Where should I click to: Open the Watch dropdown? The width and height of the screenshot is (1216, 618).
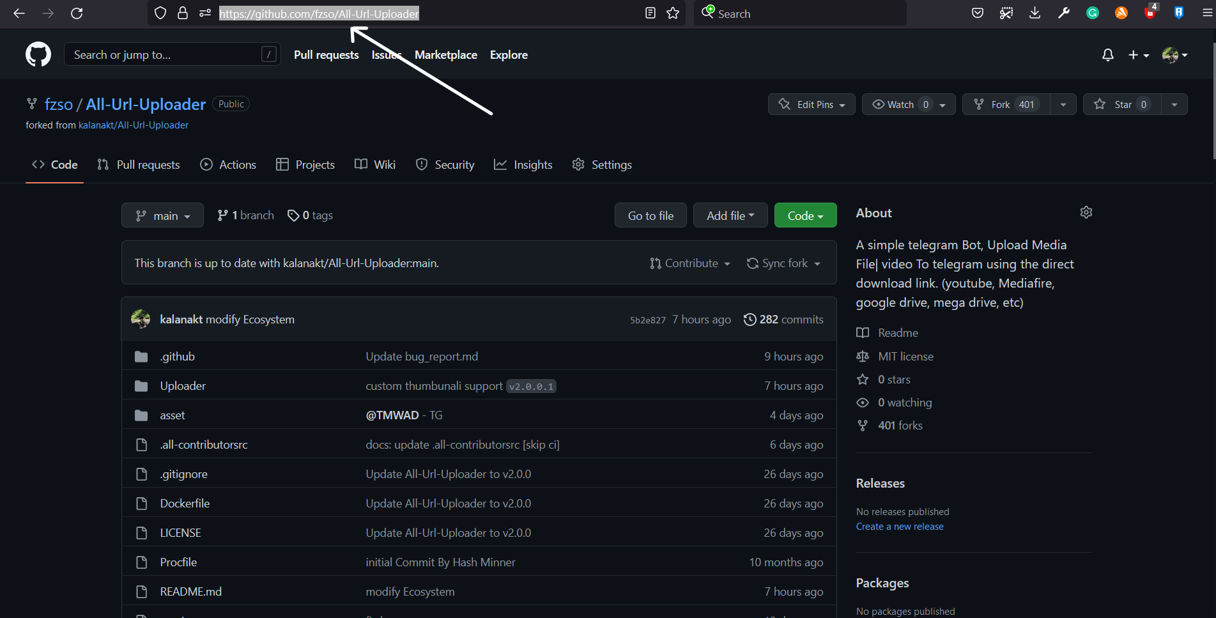pos(909,104)
